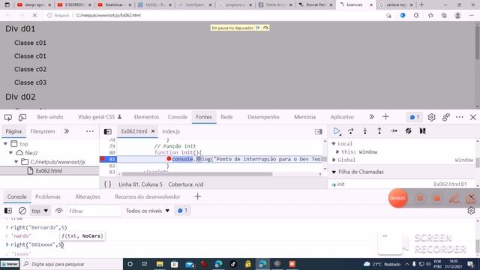
Task: Open the Bem-vindo tab
Action: pos(50,117)
